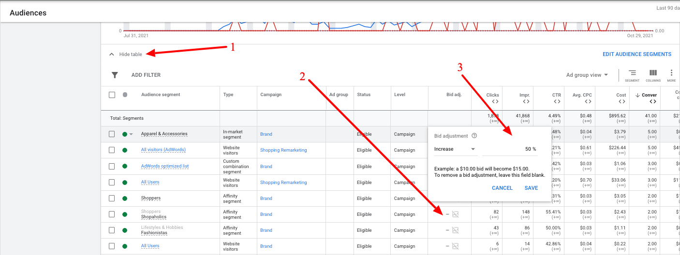Cancel the bid adjustment popup
680x255 pixels.
(502, 188)
